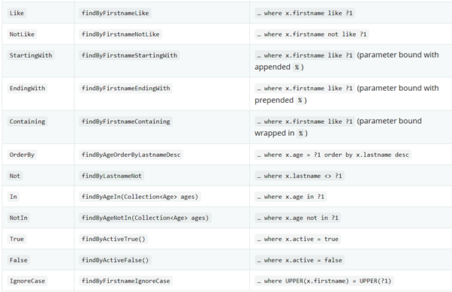
Task: Select findByAgeIn(Collection<Age> ages) code
Action: point(140,197)
